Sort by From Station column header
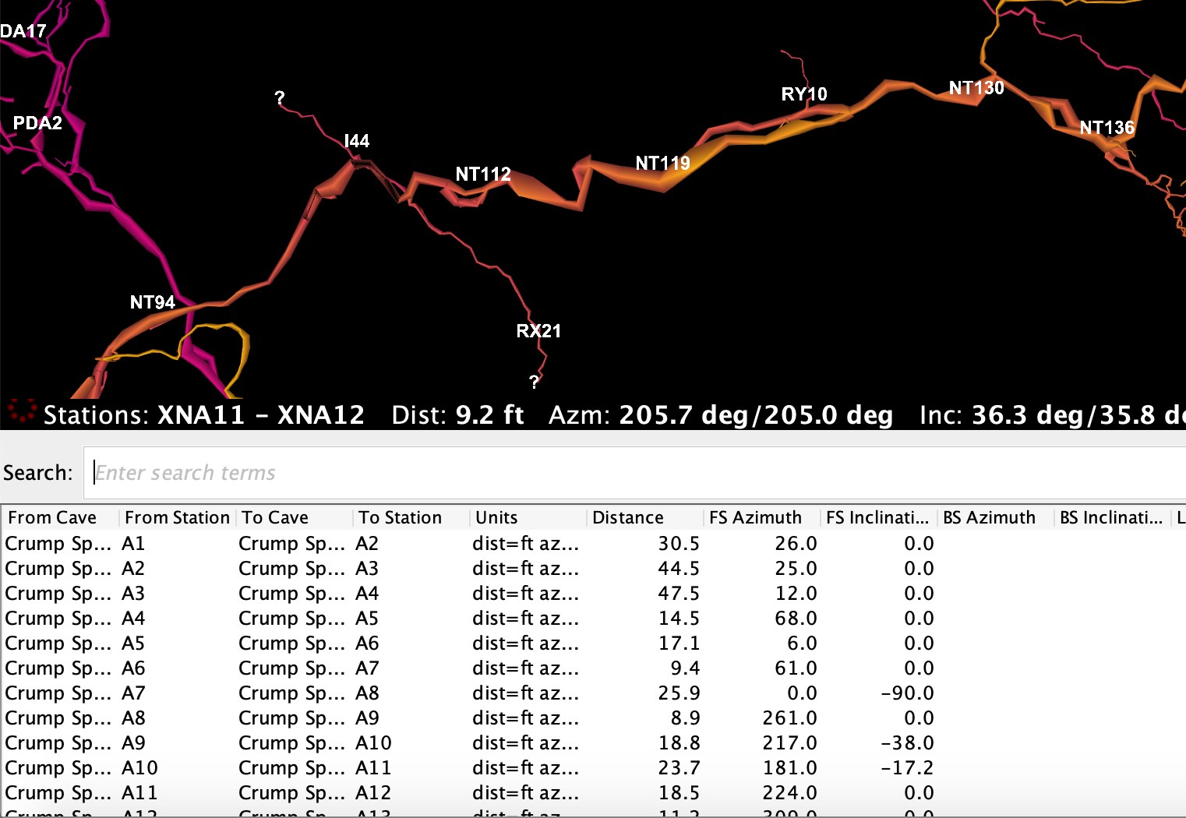The image size is (1186, 818). click(x=177, y=517)
